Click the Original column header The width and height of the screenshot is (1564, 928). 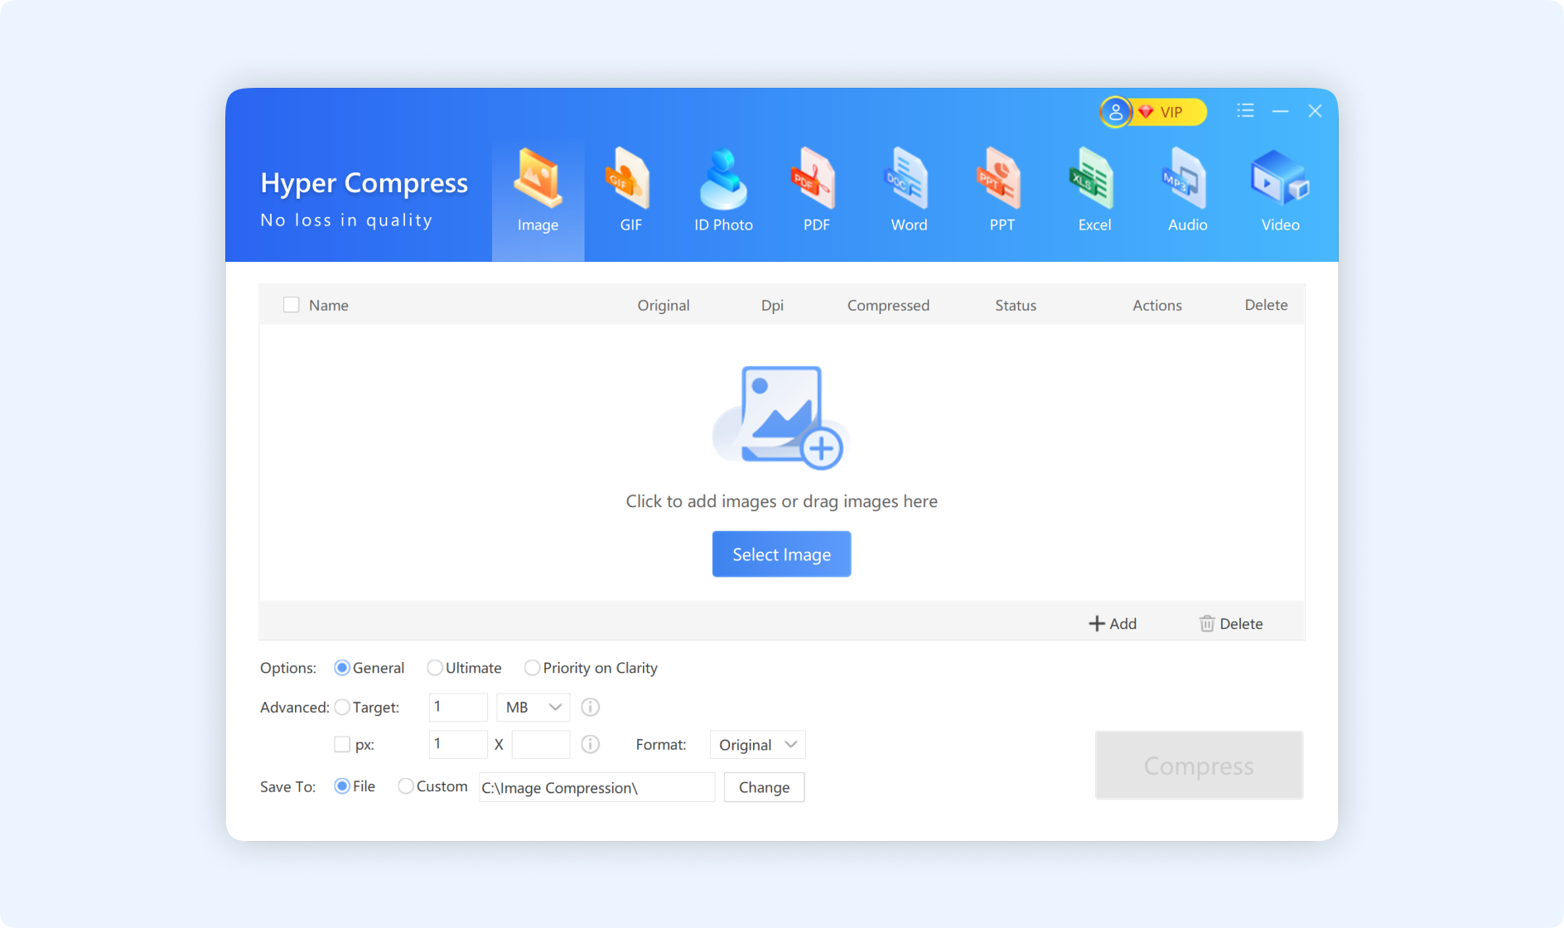(x=664, y=305)
